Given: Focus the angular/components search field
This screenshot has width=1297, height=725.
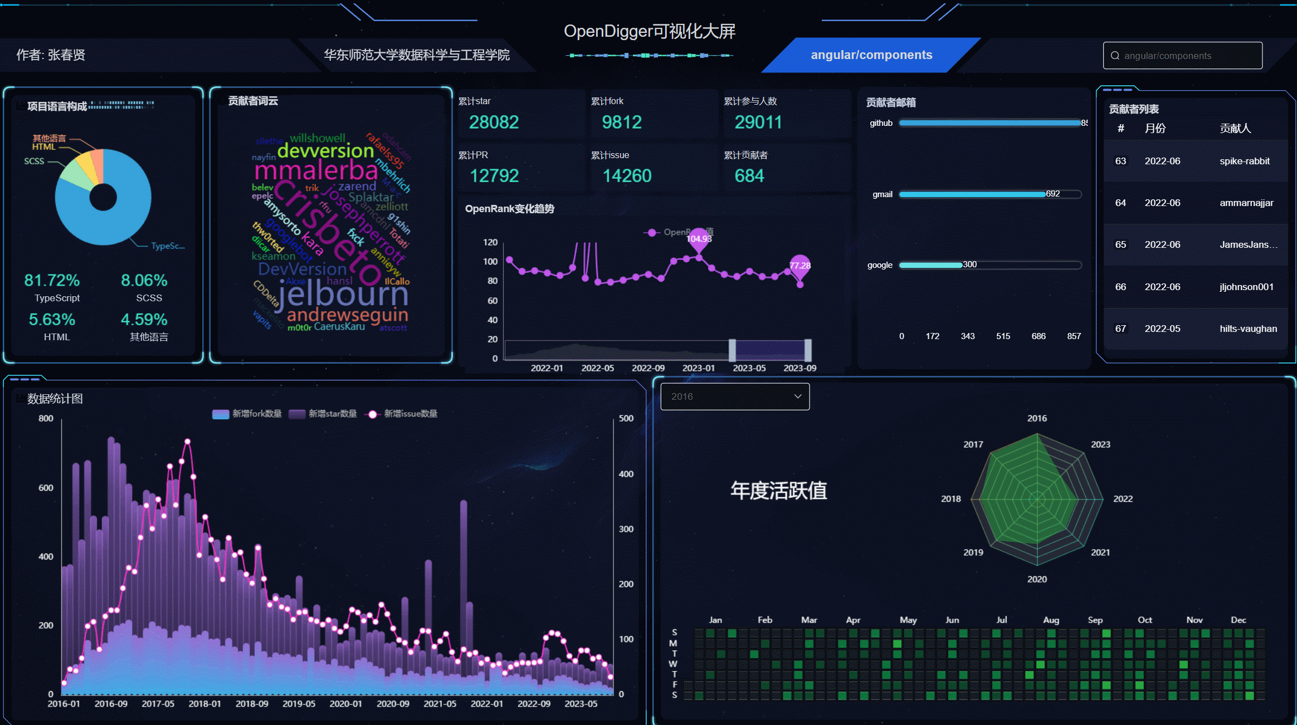Looking at the screenshot, I should pos(1182,56).
